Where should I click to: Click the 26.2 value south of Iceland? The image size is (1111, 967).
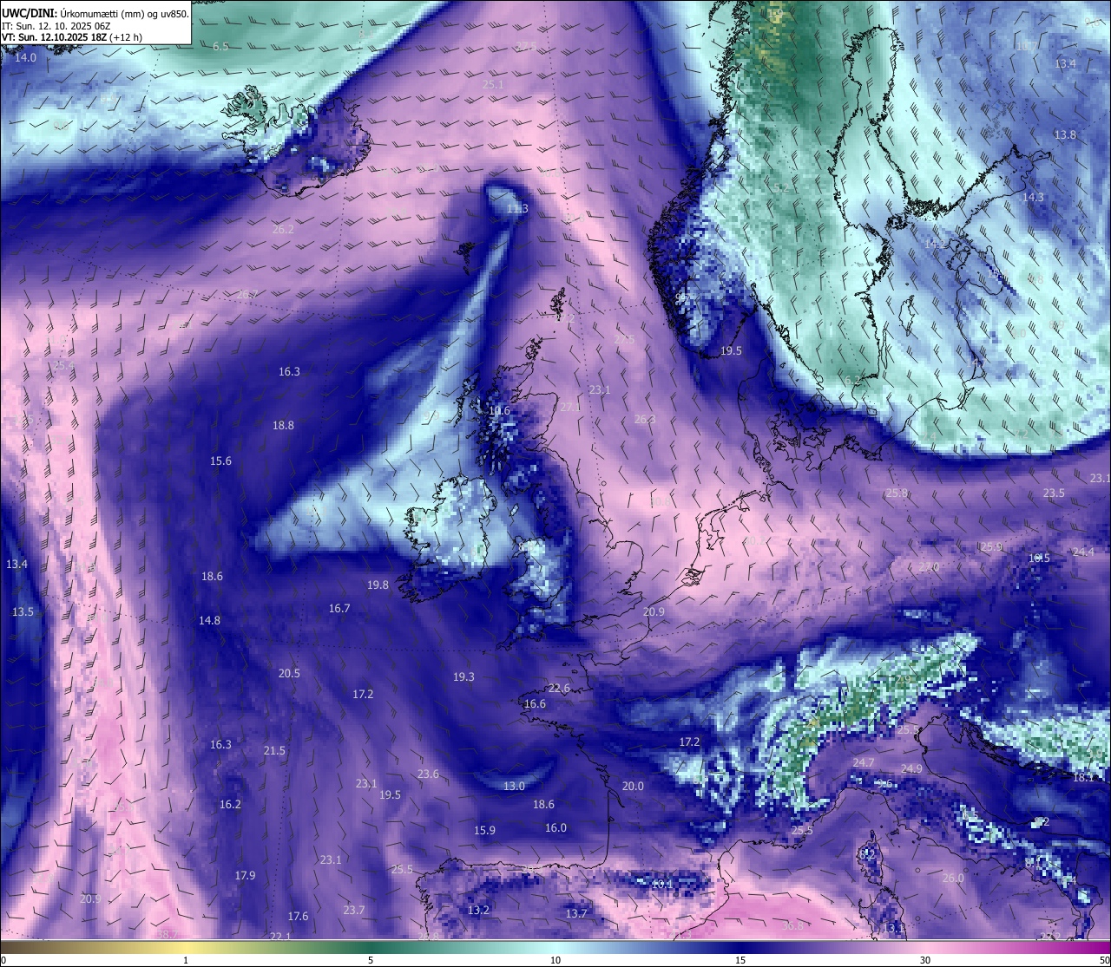coord(283,229)
